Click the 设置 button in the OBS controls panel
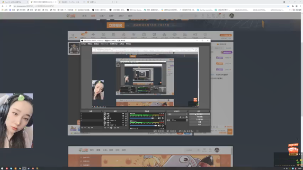The image size is (303, 170). click(x=200, y=122)
